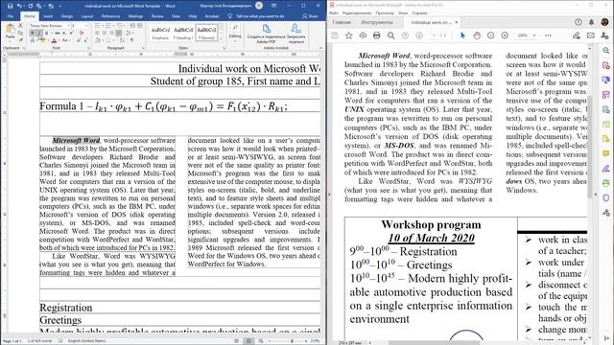Image resolution: width=614 pixels, height=345 pixels.
Task: Select the Normal style in Styles gallery
Action: pyautogui.click(x=206, y=33)
